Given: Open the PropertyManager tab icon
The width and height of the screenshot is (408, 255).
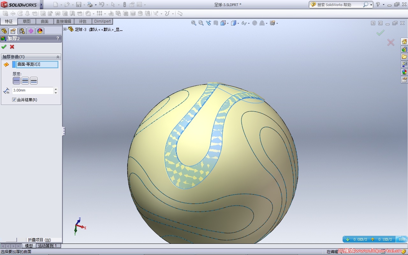Looking at the screenshot, I should click(13, 31).
